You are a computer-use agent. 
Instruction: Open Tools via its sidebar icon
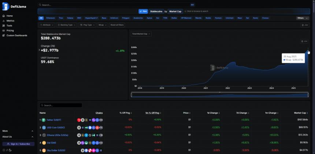(x=4, y=26)
